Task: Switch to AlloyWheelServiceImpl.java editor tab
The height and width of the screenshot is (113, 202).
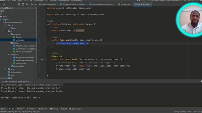Action: point(74,4)
